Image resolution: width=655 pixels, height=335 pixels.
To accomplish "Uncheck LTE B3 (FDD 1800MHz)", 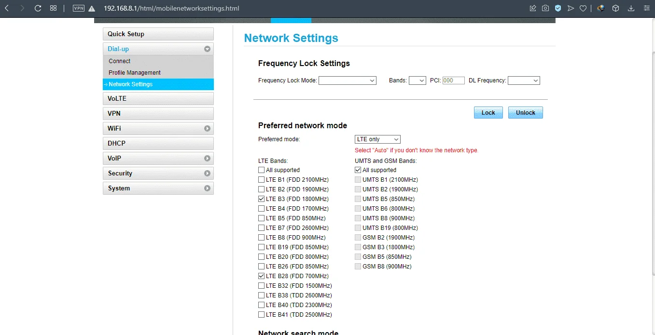I will click(x=261, y=199).
